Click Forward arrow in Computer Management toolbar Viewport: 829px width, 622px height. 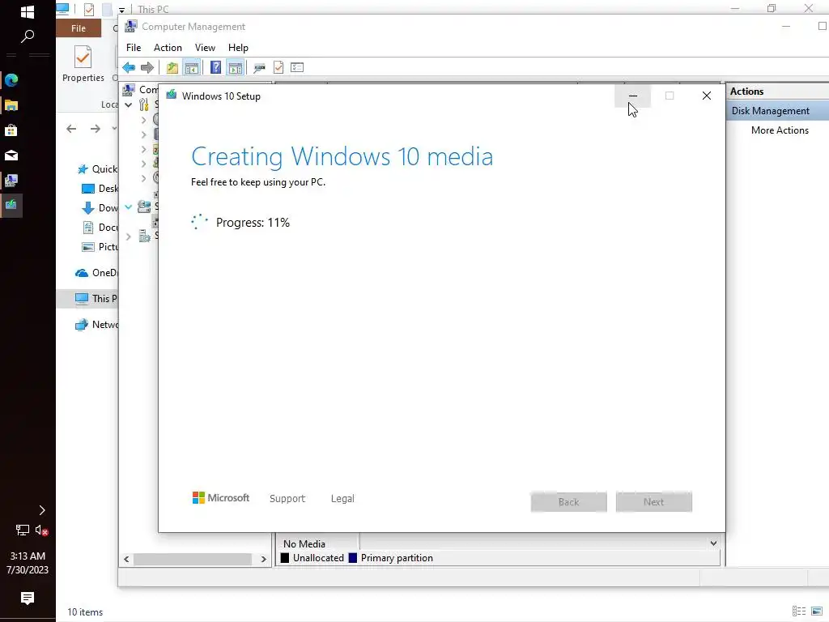coord(147,67)
